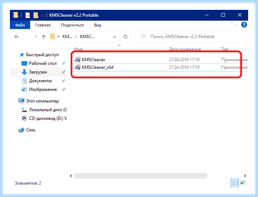The height and width of the screenshot is (197, 258).
Task: Click the pin icon beside Изображения
Action: pos(63,90)
